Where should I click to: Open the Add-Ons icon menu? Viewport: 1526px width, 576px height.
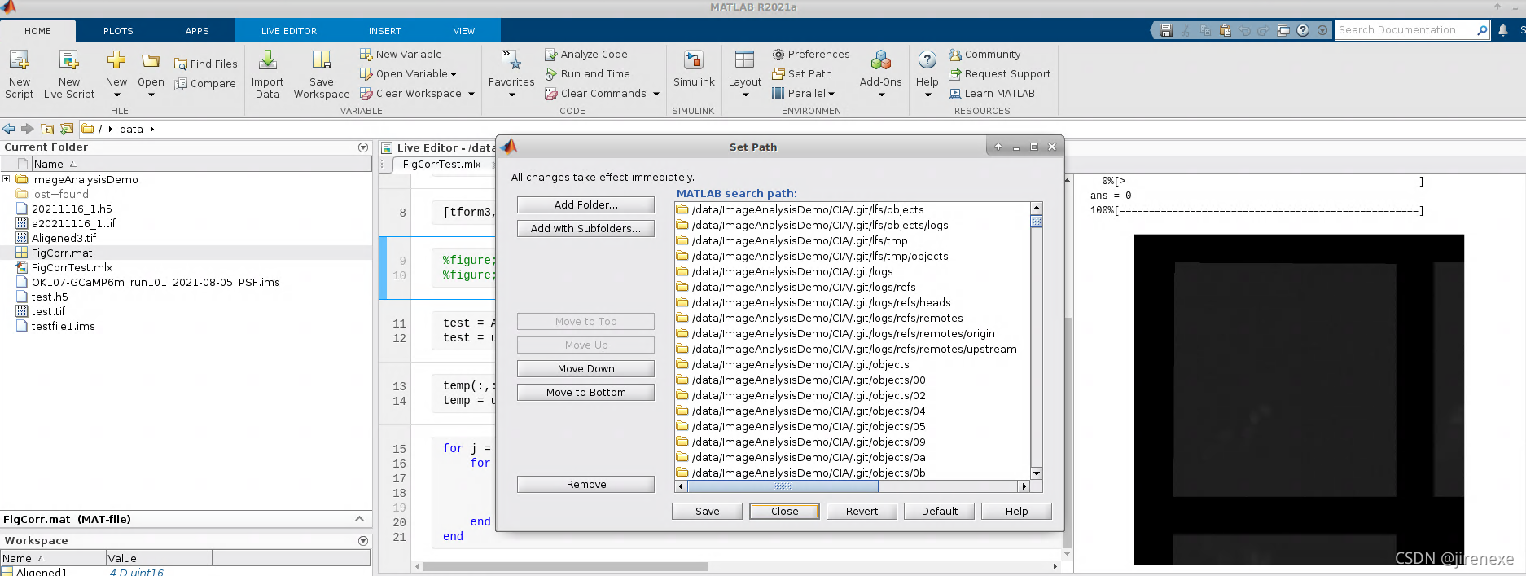tap(880, 60)
